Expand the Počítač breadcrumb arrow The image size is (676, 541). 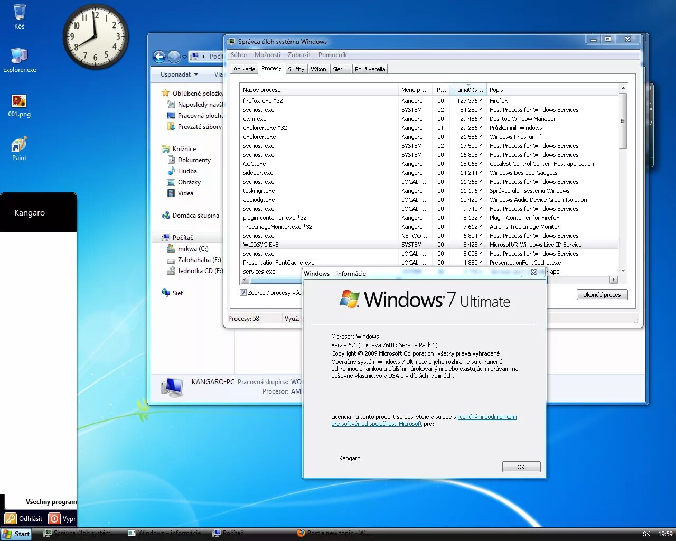[204, 57]
